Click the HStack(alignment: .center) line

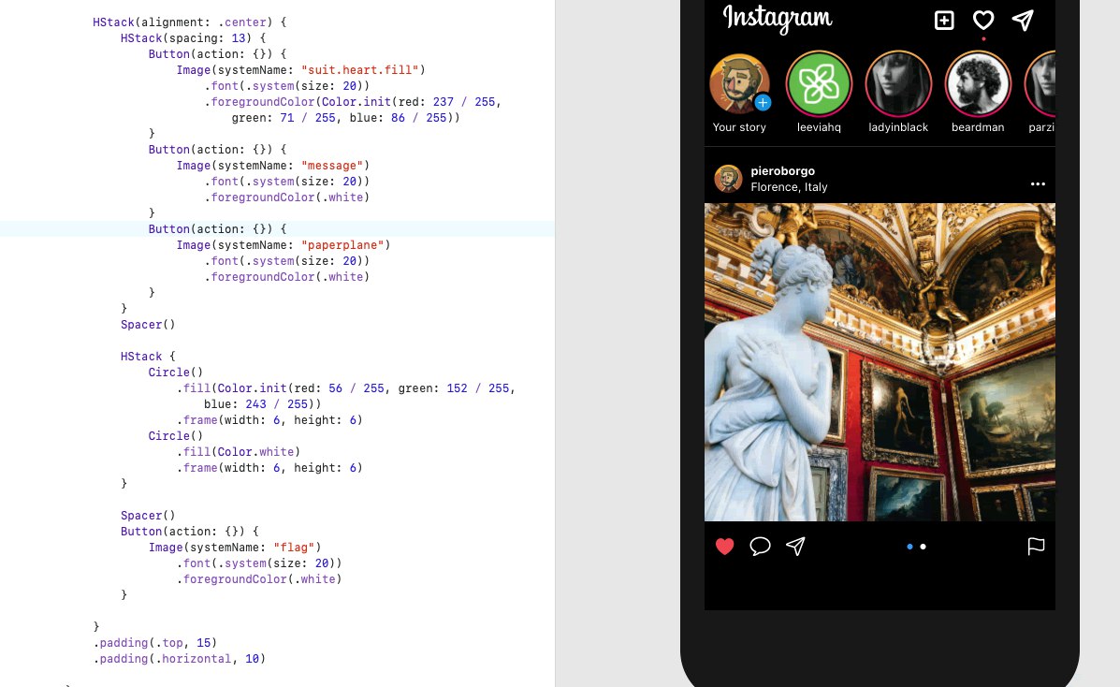(x=189, y=22)
